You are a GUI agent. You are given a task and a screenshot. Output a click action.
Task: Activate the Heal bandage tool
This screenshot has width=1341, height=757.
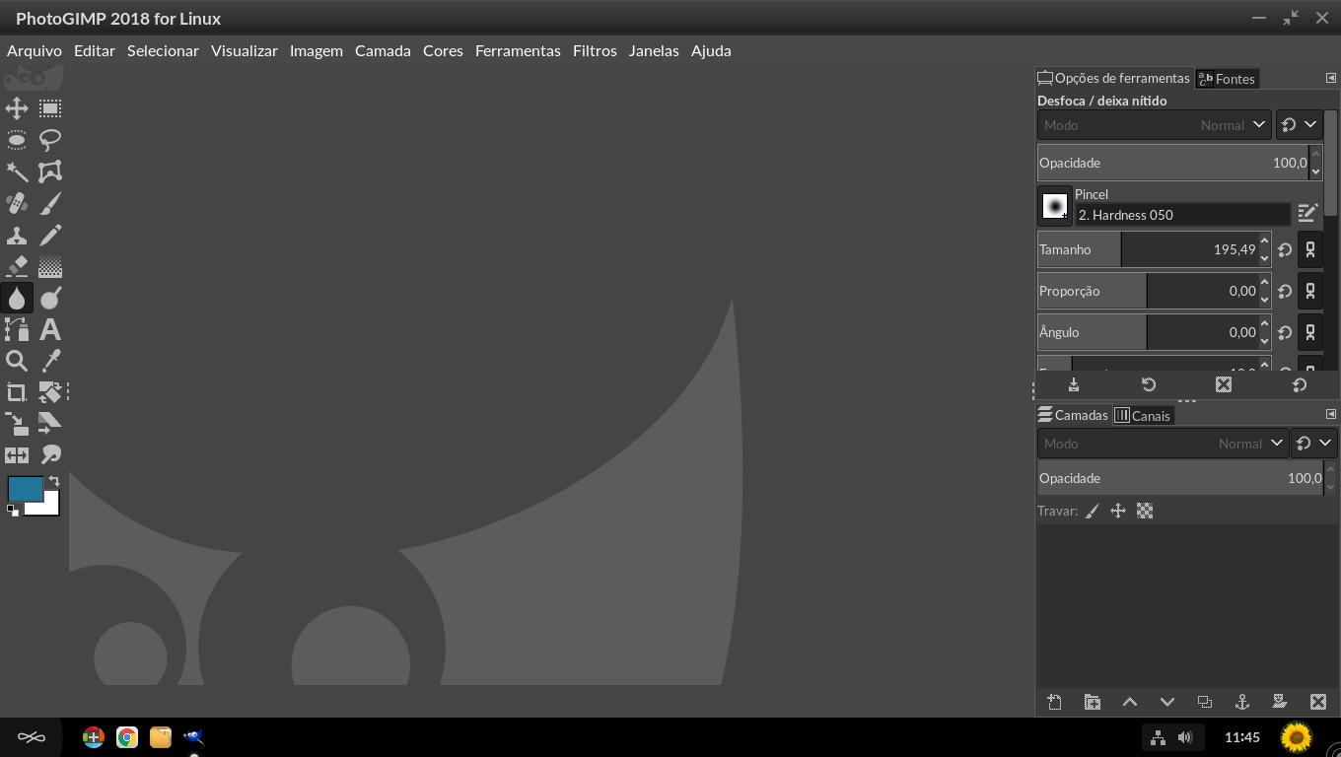coord(17,204)
